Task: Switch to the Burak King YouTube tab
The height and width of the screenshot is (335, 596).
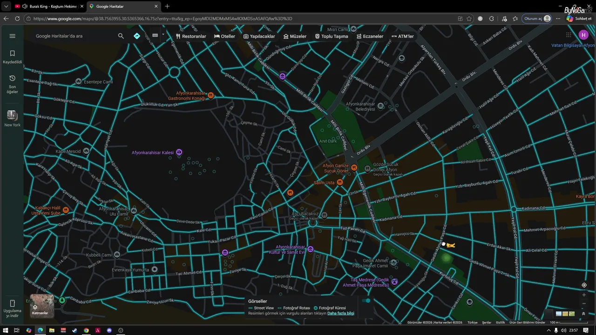Action: 49,7
